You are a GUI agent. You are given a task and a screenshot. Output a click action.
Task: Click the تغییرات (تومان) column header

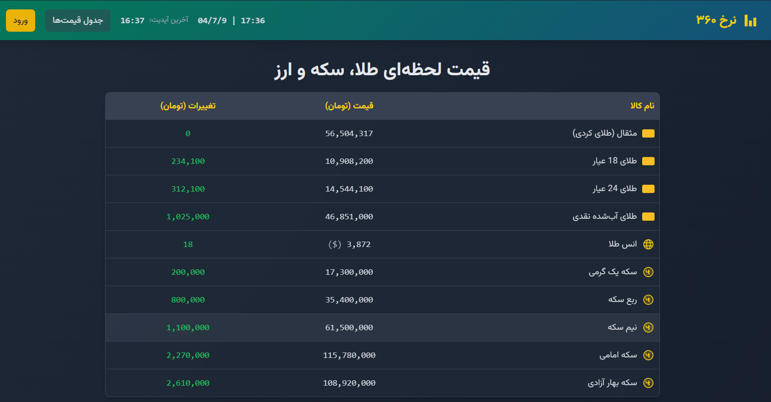tap(188, 105)
